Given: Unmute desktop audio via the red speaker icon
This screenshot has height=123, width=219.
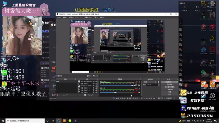Looking at the screenshot, I should [136, 92].
